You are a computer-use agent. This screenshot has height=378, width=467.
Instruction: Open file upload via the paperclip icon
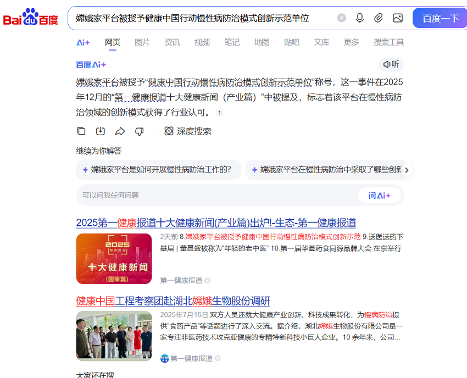(x=378, y=18)
